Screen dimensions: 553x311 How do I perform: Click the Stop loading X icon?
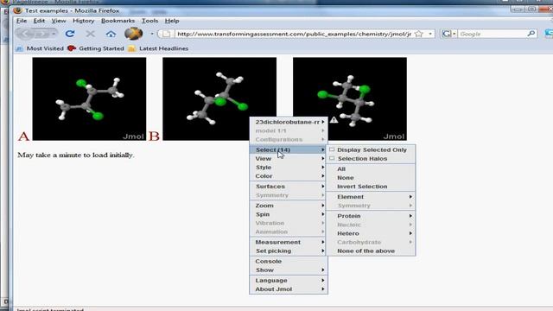[90, 34]
